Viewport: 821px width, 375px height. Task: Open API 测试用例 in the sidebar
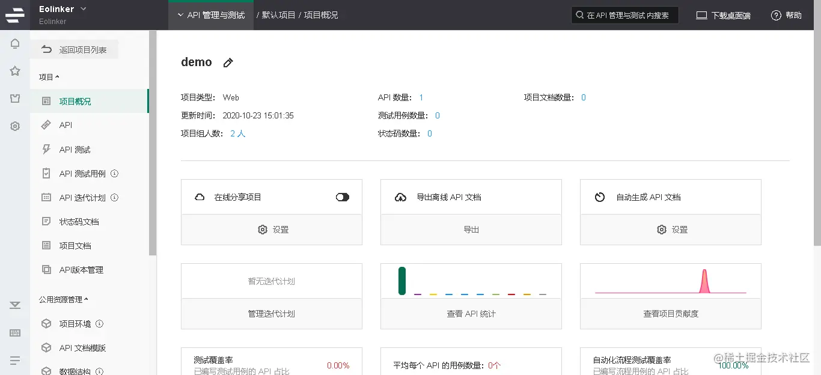coord(89,174)
